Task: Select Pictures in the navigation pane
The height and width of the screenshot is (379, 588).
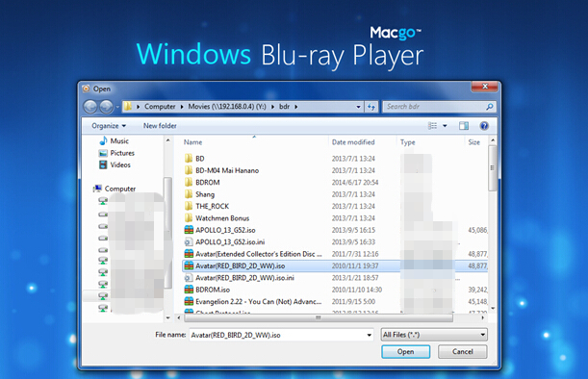Action: [122, 153]
